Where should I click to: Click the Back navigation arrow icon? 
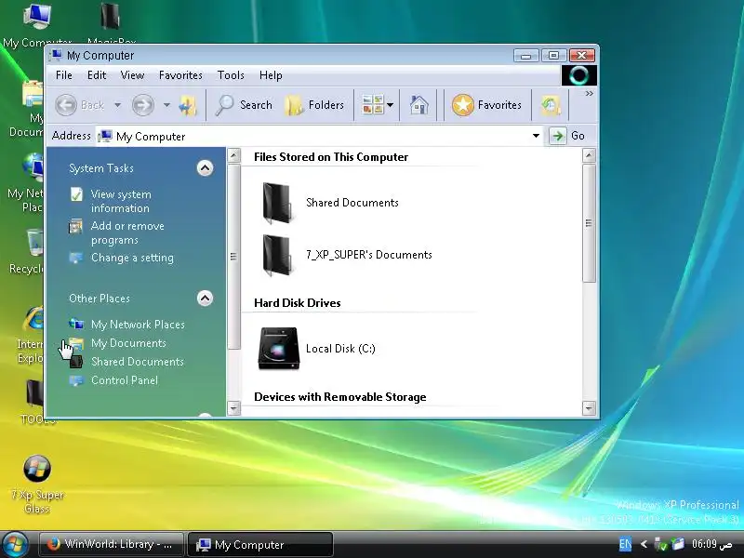pos(66,105)
